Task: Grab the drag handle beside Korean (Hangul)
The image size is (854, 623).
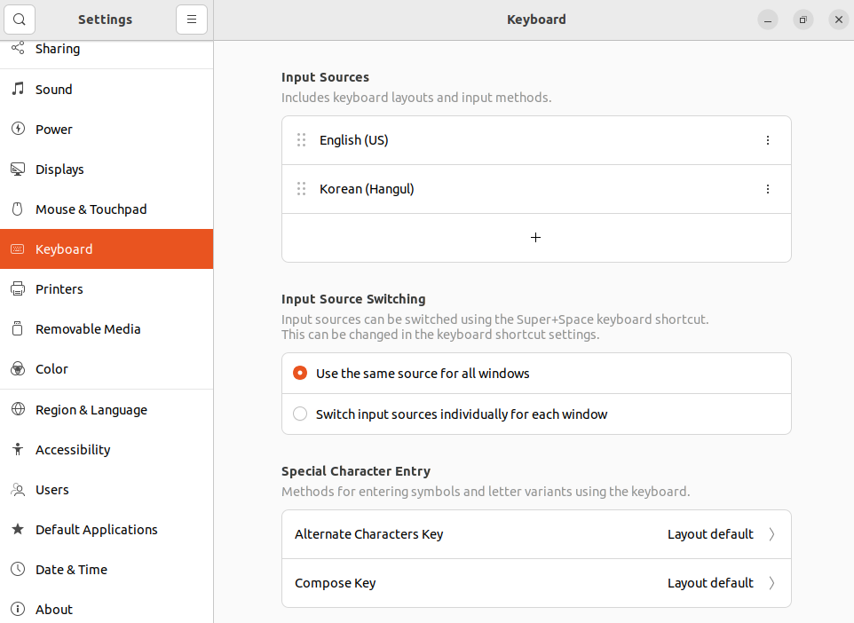Action: coord(301,189)
